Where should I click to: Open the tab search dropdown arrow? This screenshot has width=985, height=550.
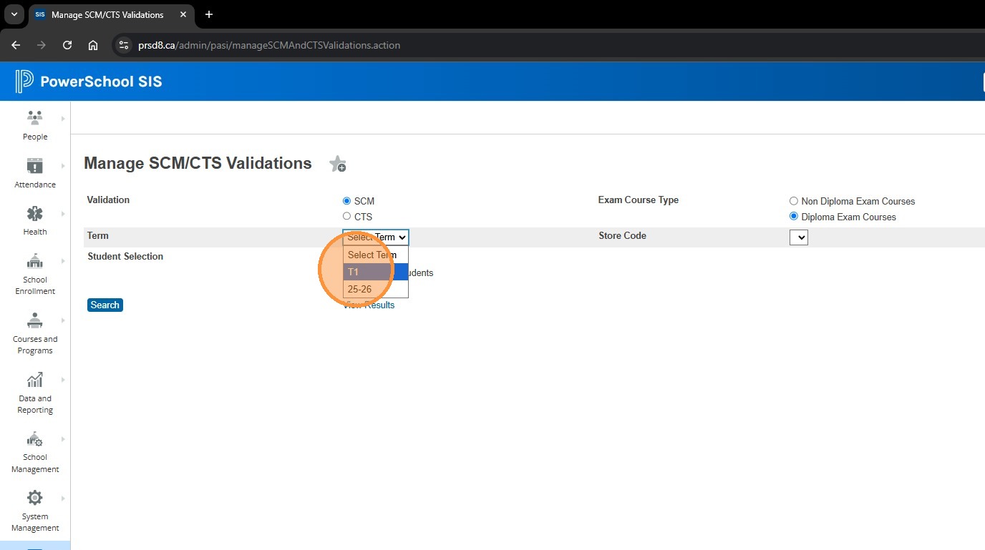(14, 14)
